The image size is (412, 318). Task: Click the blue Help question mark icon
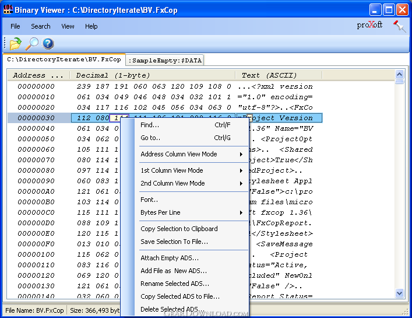(48, 43)
